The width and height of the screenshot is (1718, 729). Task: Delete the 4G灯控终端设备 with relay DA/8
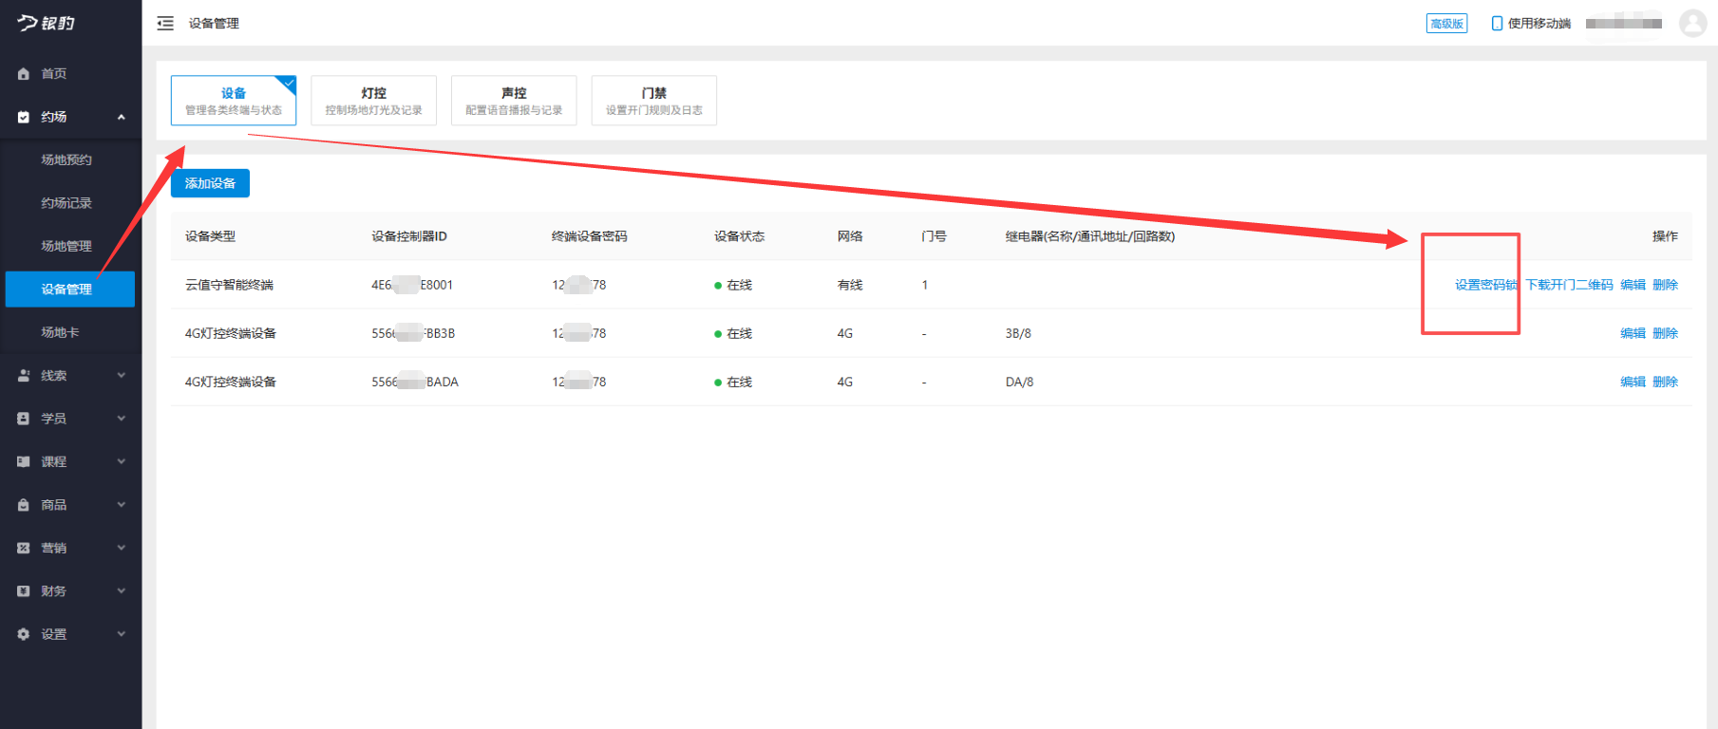tap(1665, 382)
